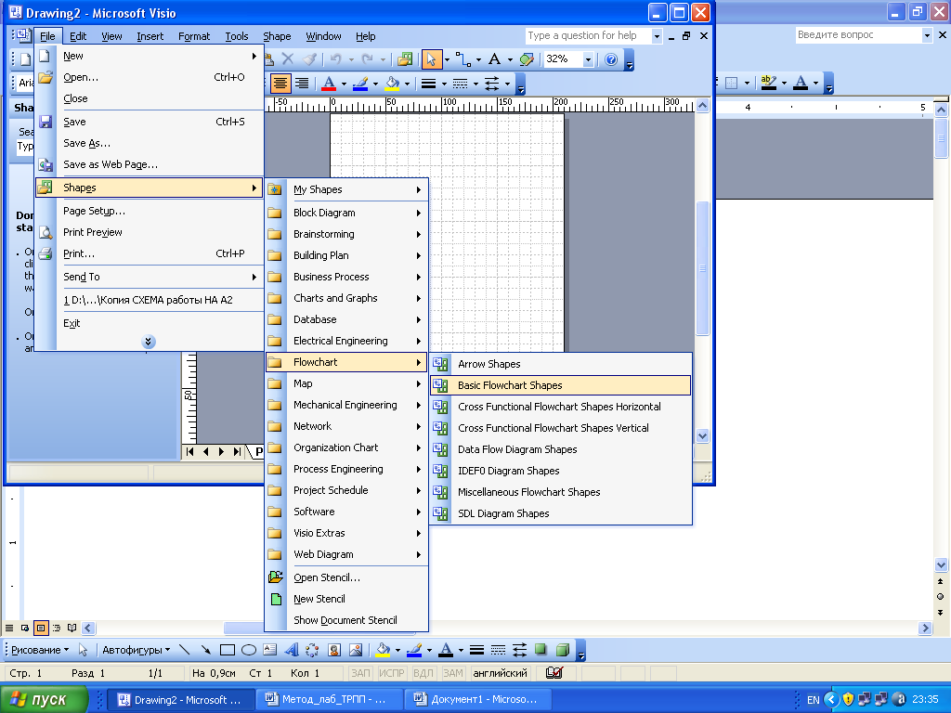The height and width of the screenshot is (713, 951).
Task: Toggle ВДЛ extend selection indicator
Action: (423, 673)
